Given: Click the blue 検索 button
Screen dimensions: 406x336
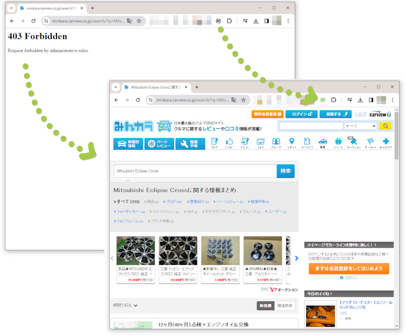Looking at the screenshot, I should [285, 171].
